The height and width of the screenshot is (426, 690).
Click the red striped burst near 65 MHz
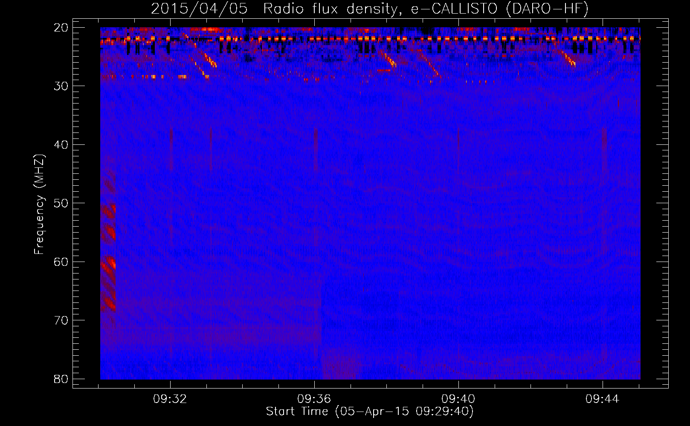tap(108, 283)
